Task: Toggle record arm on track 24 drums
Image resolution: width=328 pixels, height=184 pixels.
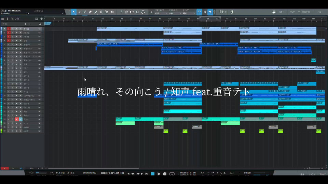Action: (16, 119)
